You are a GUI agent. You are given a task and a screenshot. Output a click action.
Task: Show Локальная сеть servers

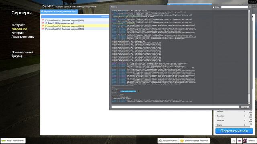coord(22,37)
